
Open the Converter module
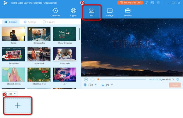point(55,12)
